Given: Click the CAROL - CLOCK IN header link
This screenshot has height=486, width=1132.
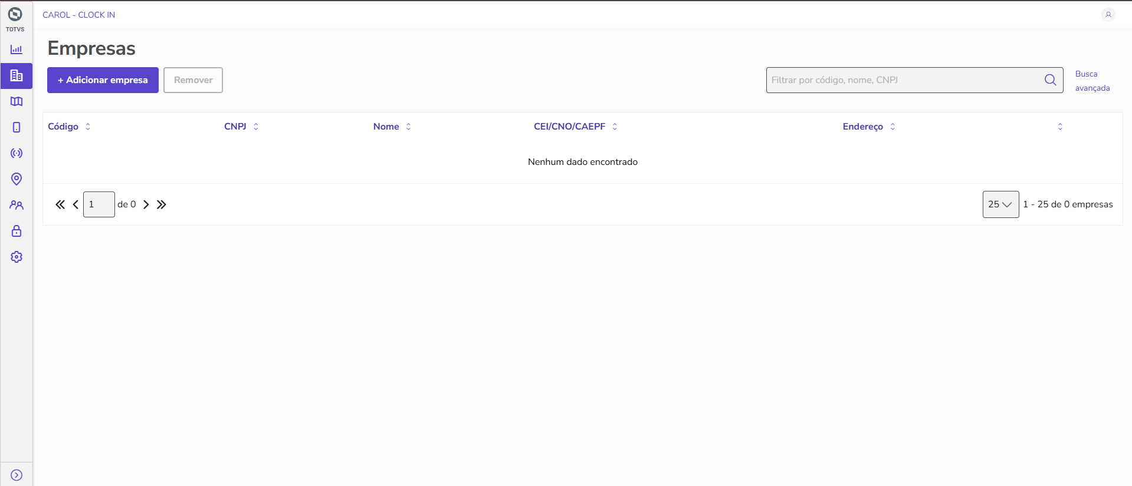Looking at the screenshot, I should (78, 15).
